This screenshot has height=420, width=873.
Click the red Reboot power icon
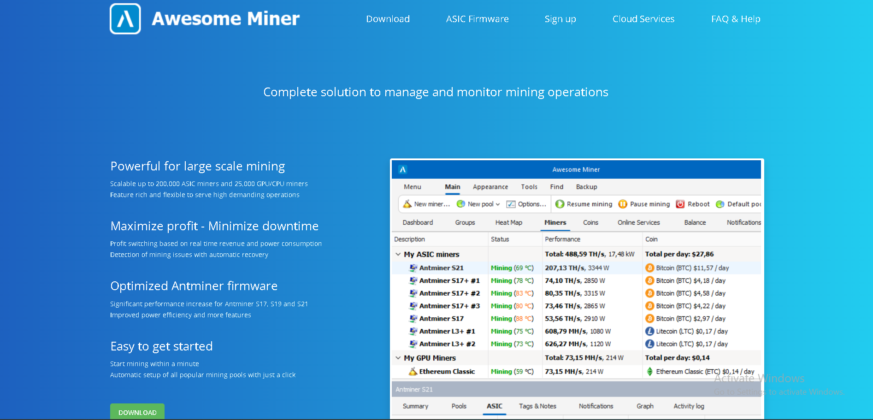point(680,204)
